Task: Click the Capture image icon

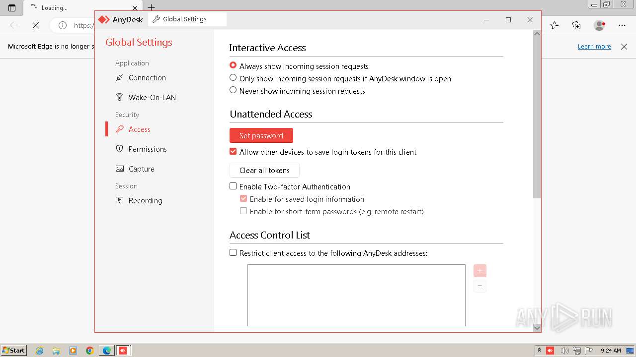Action: pos(119,169)
